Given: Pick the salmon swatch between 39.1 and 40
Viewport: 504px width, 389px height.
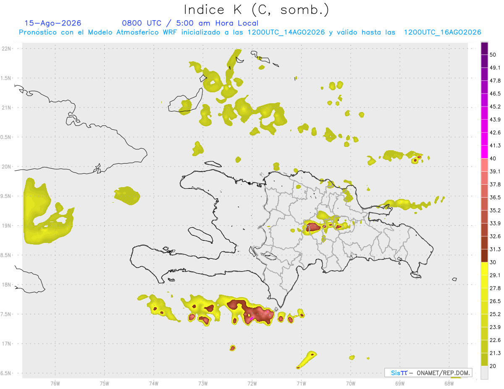Looking at the screenshot, I should 485,165.
